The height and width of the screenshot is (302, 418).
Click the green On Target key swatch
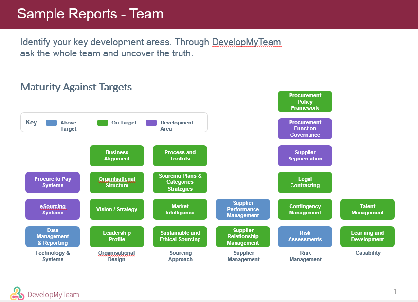pyautogui.click(x=102, y=123)
